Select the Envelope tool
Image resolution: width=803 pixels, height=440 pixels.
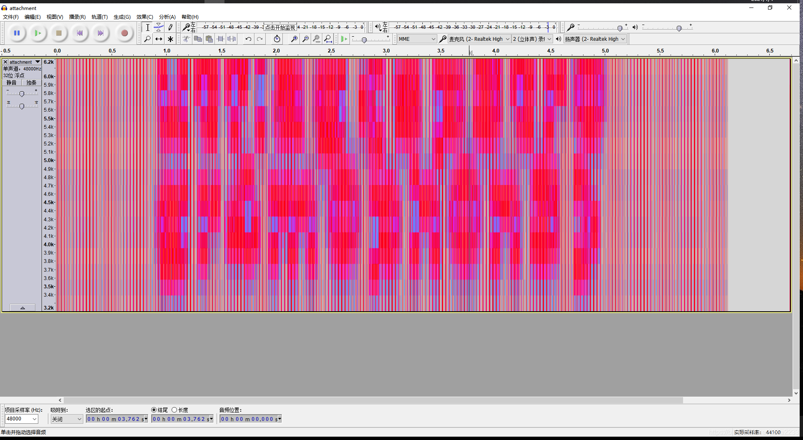[159, 27]
